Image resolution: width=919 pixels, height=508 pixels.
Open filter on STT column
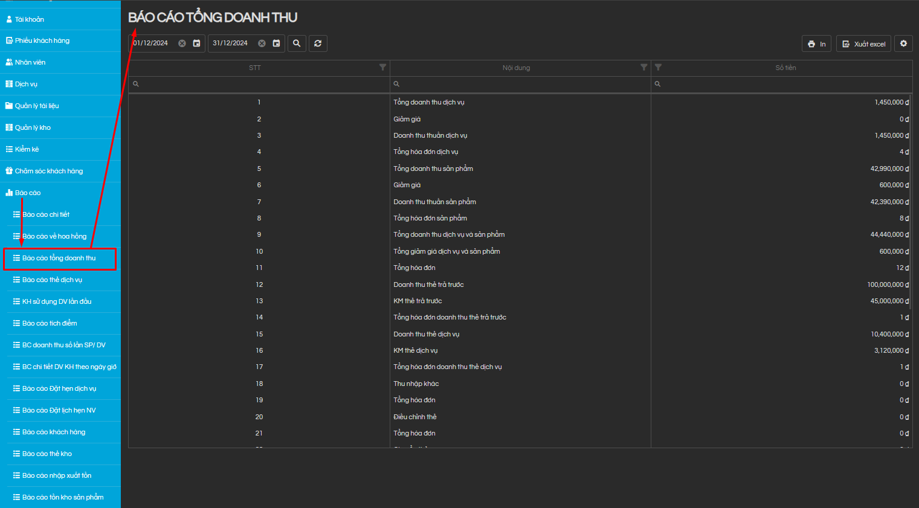382,67
